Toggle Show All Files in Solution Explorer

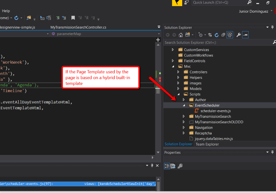click(x=230, y=34)
